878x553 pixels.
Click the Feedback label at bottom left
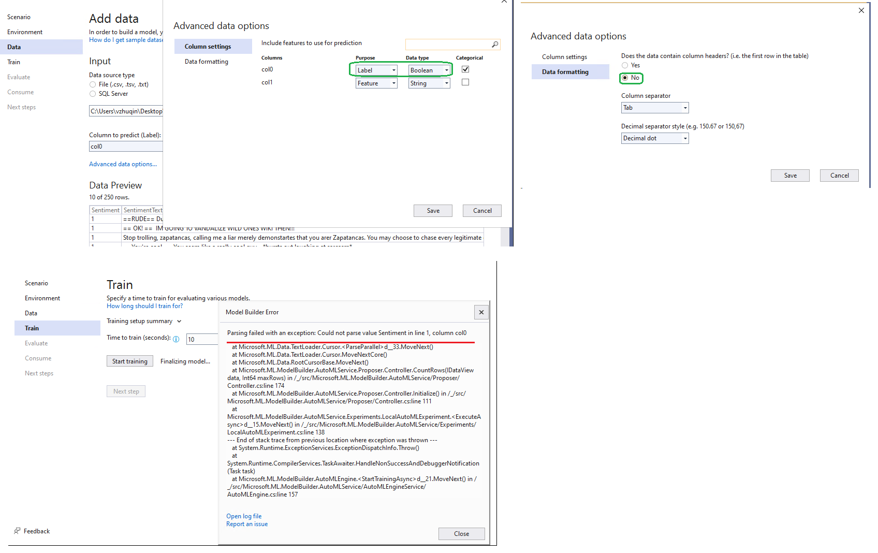37,531
